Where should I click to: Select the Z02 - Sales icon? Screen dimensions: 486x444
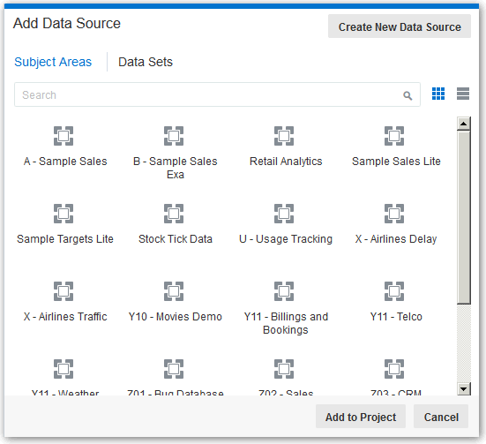(x=284, y=369)
